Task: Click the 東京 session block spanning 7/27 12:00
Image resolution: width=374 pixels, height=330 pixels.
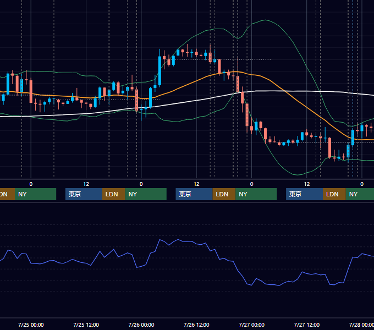Action: [x=304, y=194]
